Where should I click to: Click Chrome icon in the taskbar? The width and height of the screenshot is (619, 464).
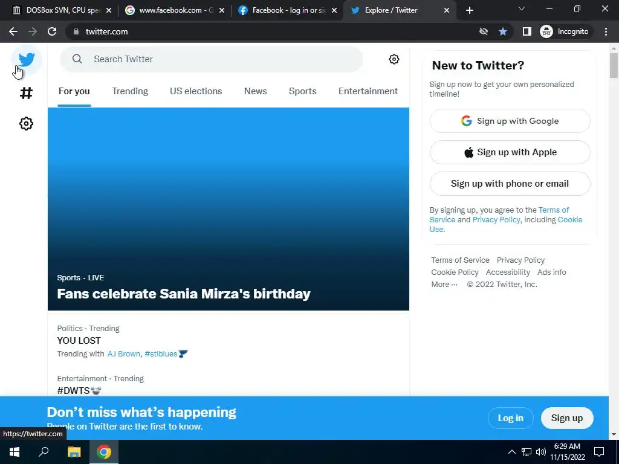[104, 452]
